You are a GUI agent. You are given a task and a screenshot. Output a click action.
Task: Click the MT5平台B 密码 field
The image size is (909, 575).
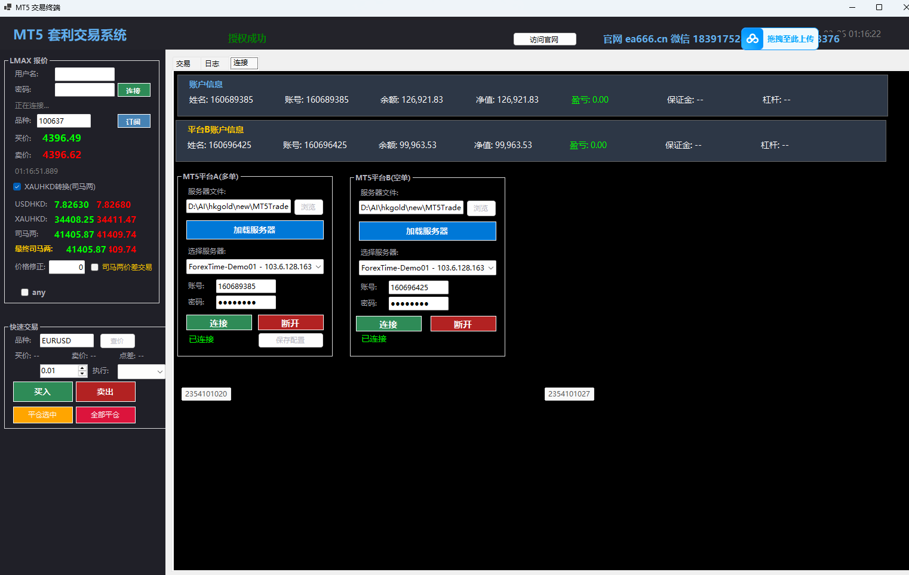point(419,304)
